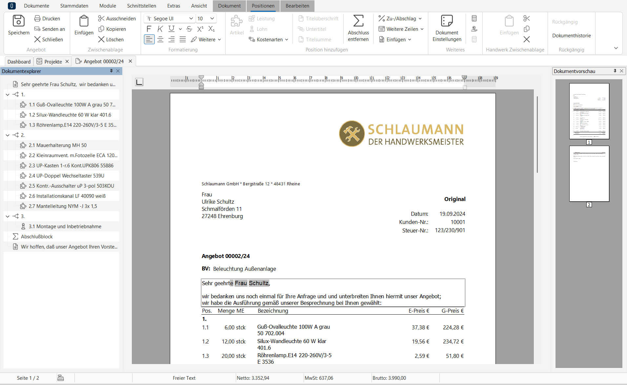627x385 pixels.
Task: Open underline style dropdown arrow
Action: [x=180, y=29]
